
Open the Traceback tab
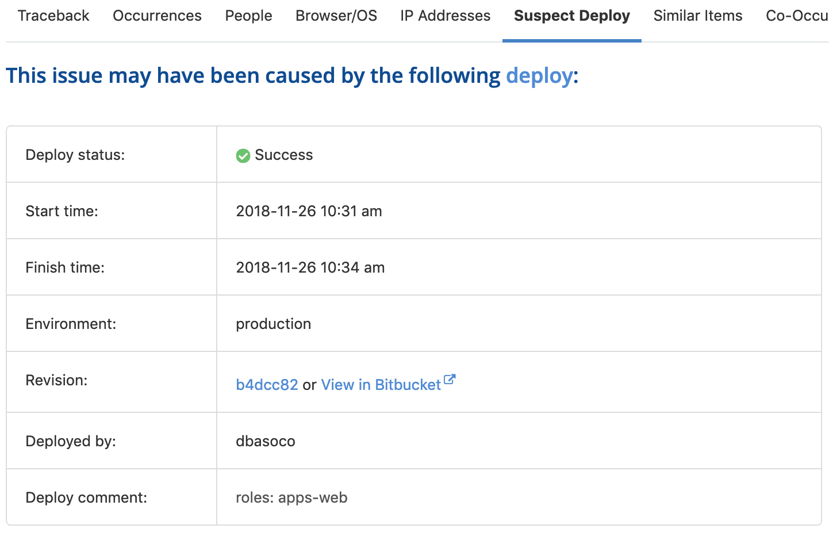pos(53,16)
